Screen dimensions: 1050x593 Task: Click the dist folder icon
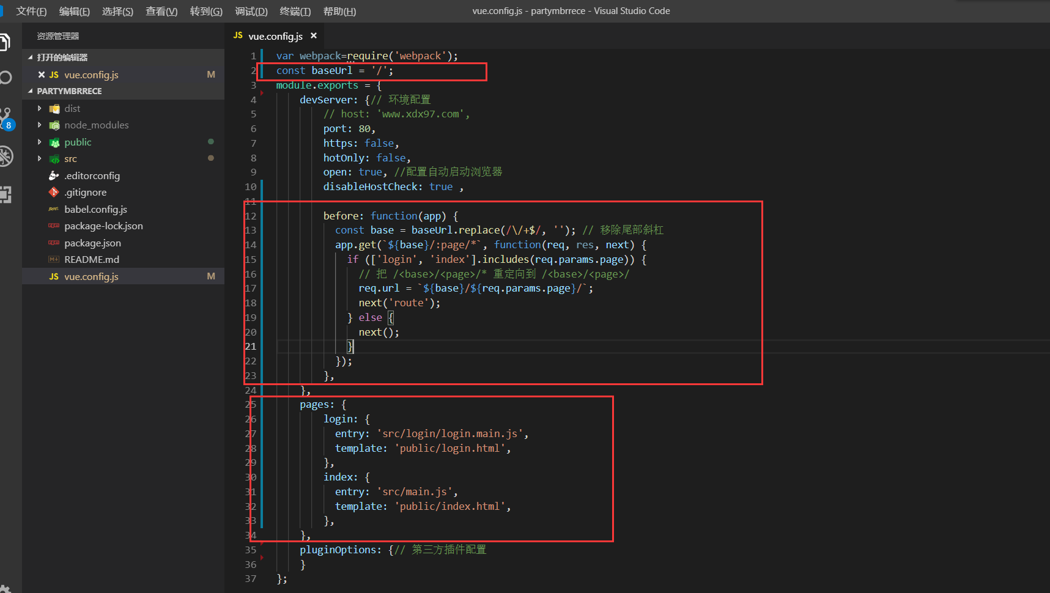[54, 109]
